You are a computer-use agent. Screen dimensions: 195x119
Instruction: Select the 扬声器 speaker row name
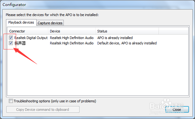point(20,43)
